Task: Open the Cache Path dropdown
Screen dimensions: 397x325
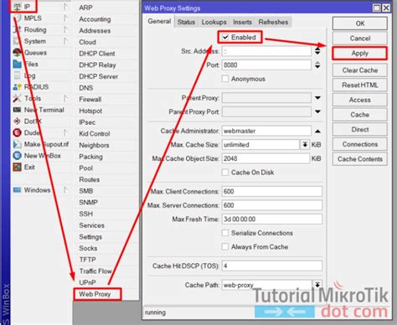Action: point(317,285)
